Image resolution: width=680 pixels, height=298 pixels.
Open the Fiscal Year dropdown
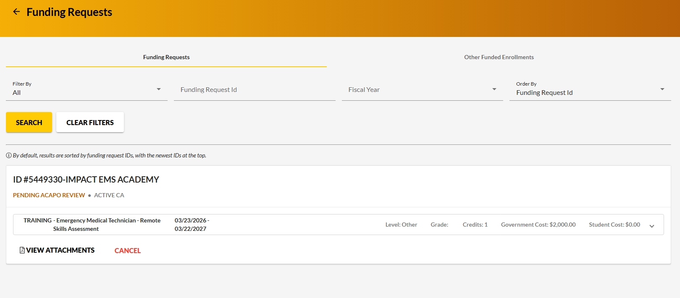(x=422, y=90)
